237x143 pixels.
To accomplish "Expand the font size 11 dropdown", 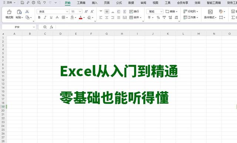I will 76,11.
